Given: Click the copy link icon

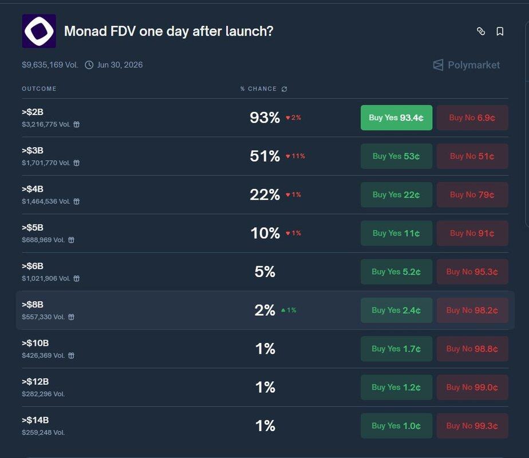Looking at the screenshot, I should (x=481, y=31).
